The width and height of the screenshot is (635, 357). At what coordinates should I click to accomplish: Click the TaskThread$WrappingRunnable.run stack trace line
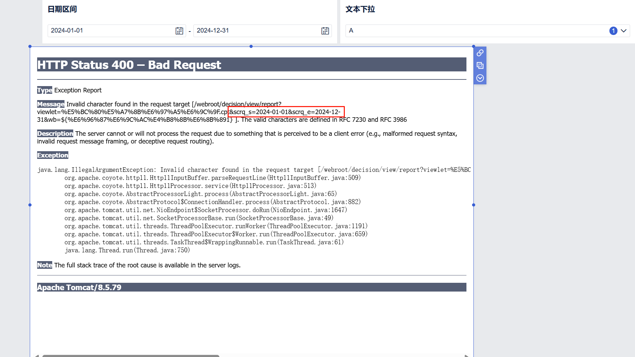(204, 242)
